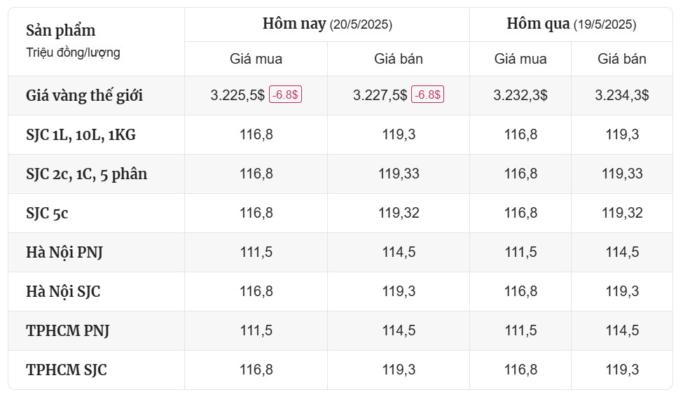Click the -6.8$ badge beside 3.227,5$

(428, 95)
